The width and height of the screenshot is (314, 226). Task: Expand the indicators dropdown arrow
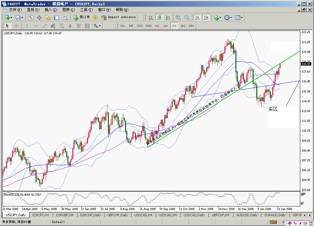220,17
